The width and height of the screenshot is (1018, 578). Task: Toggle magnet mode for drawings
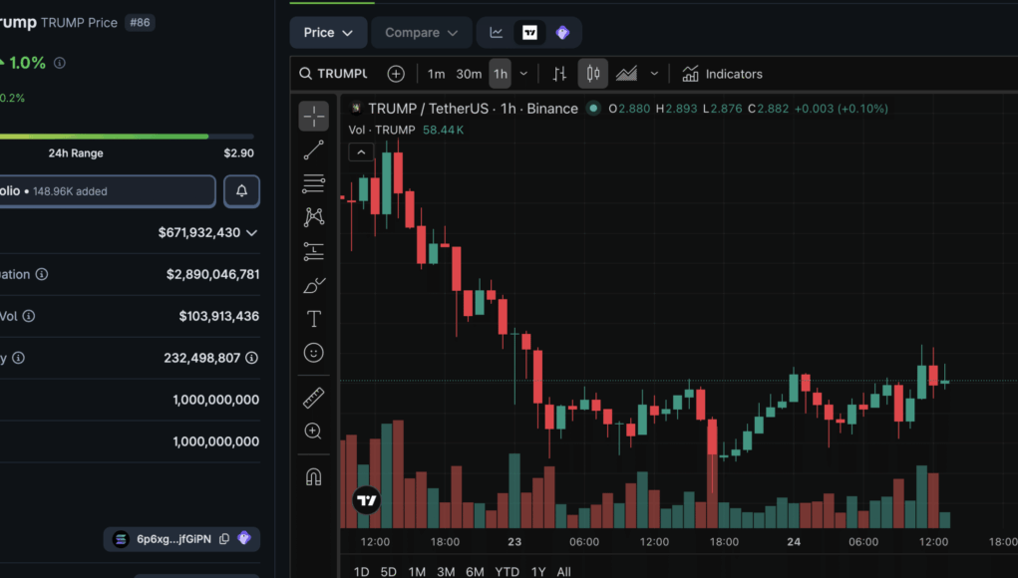[313, 476]
